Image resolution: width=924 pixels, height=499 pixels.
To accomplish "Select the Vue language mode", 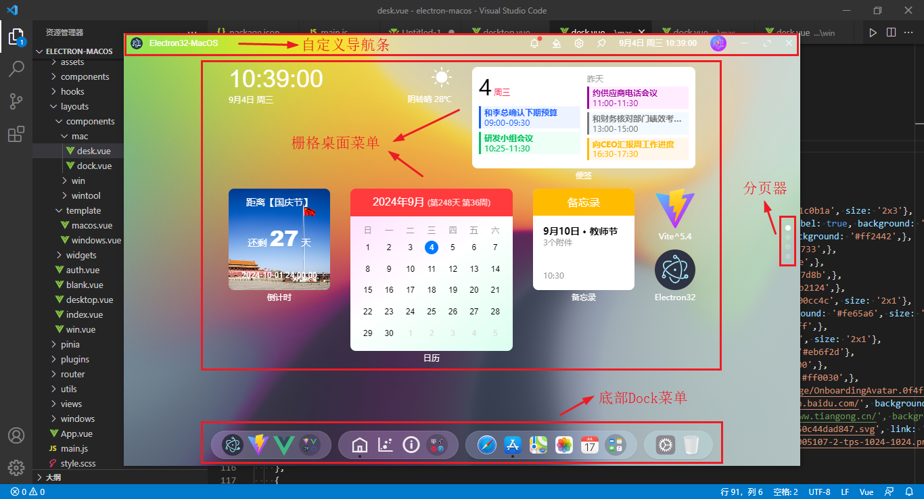I will click(867, 492).
